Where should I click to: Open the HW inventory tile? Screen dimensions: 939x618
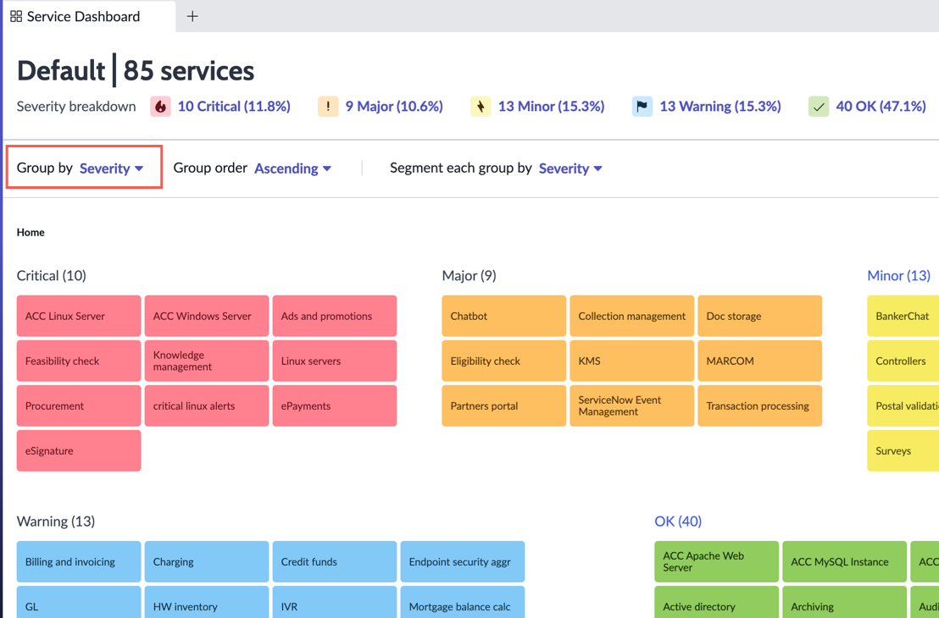pyautogui.click(x=207, y=603)
